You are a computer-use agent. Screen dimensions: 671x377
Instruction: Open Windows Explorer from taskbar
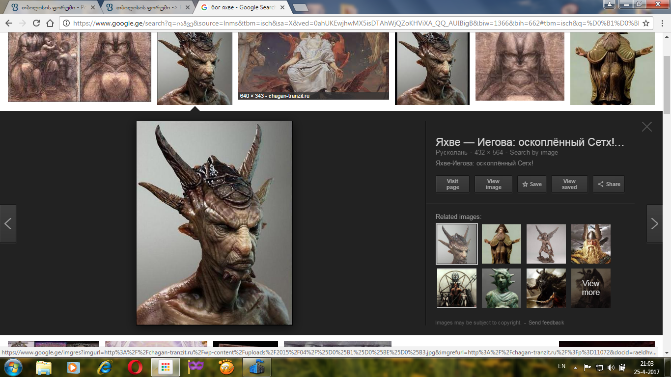[43, 367]
